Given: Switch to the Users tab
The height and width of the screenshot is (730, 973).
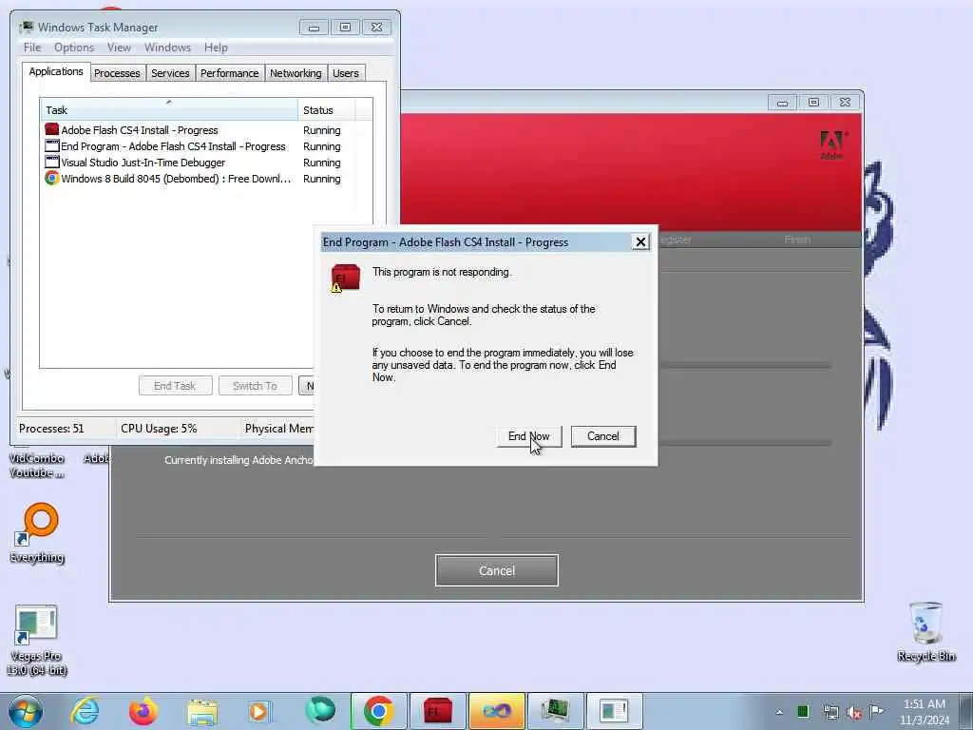Looking at the screenshot, I should 346,73.
